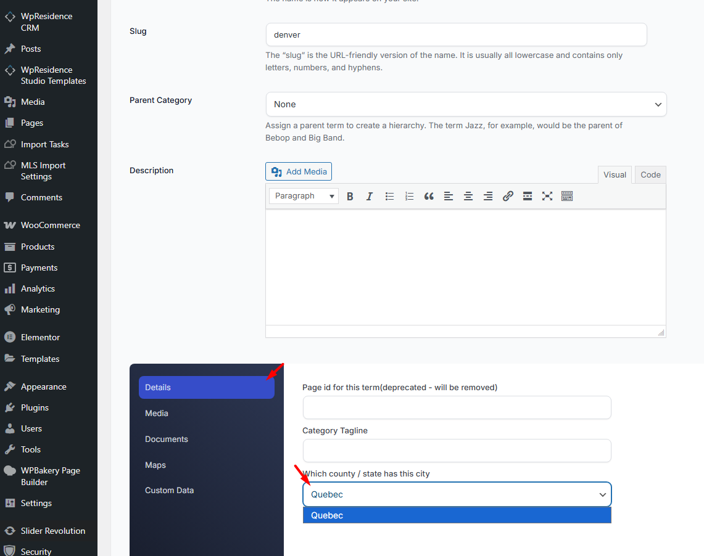Screen dimensions: 704x556
Task: Click the Category Tagline input field
Action: coord(457,451)
